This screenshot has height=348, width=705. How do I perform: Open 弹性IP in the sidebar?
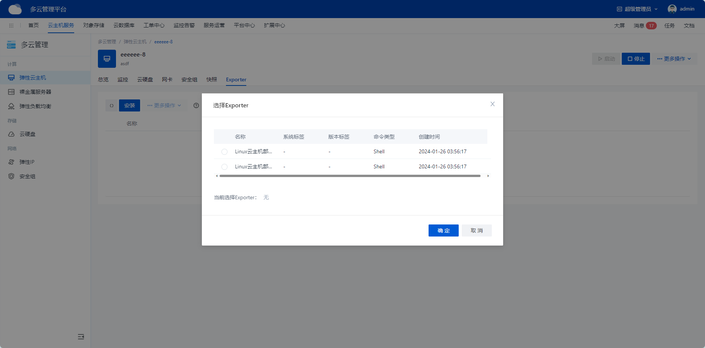[27, 162]
